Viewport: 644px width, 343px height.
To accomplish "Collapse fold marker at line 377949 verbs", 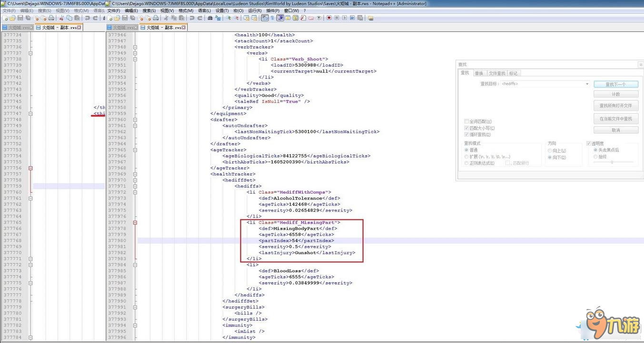I will coord(135,53).
